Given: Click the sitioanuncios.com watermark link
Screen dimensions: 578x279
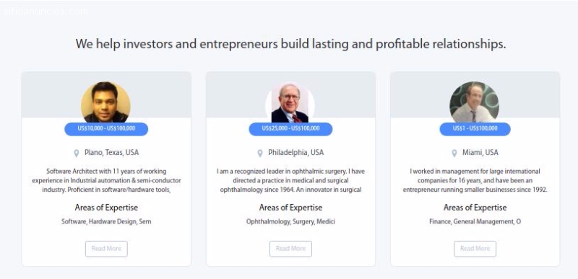Looking at the screenshot, I should click(46, 12).
